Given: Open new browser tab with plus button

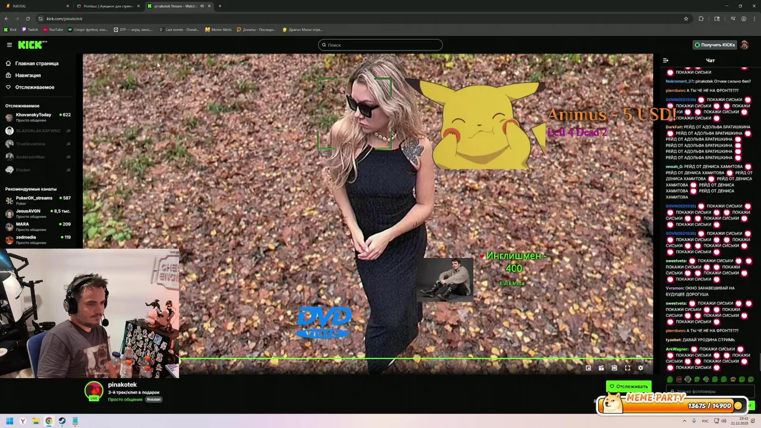Looking at the screenshot, I should (219, 6).
